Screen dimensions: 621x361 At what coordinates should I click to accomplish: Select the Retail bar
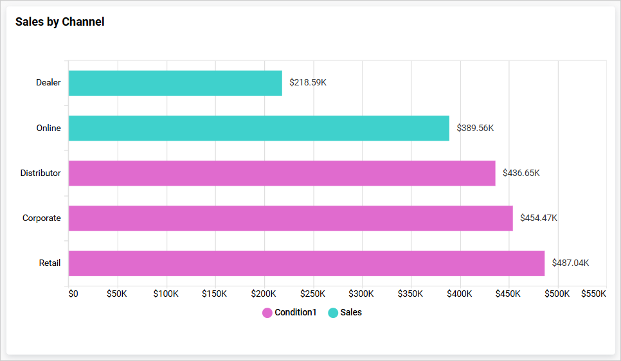[x=306, y=263]
